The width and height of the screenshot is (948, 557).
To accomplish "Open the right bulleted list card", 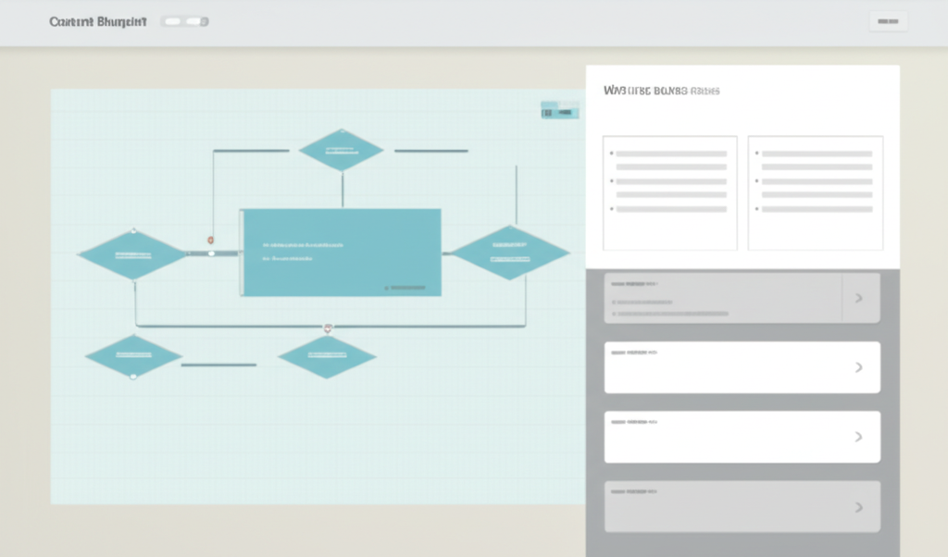I will point(815,192).
